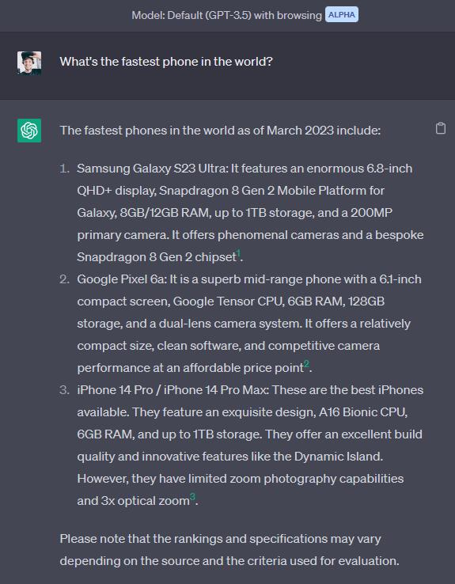Screen dimensions: 455x584
Task: Click the green ChatGPT logo avatar
Action: pos(29,131)
